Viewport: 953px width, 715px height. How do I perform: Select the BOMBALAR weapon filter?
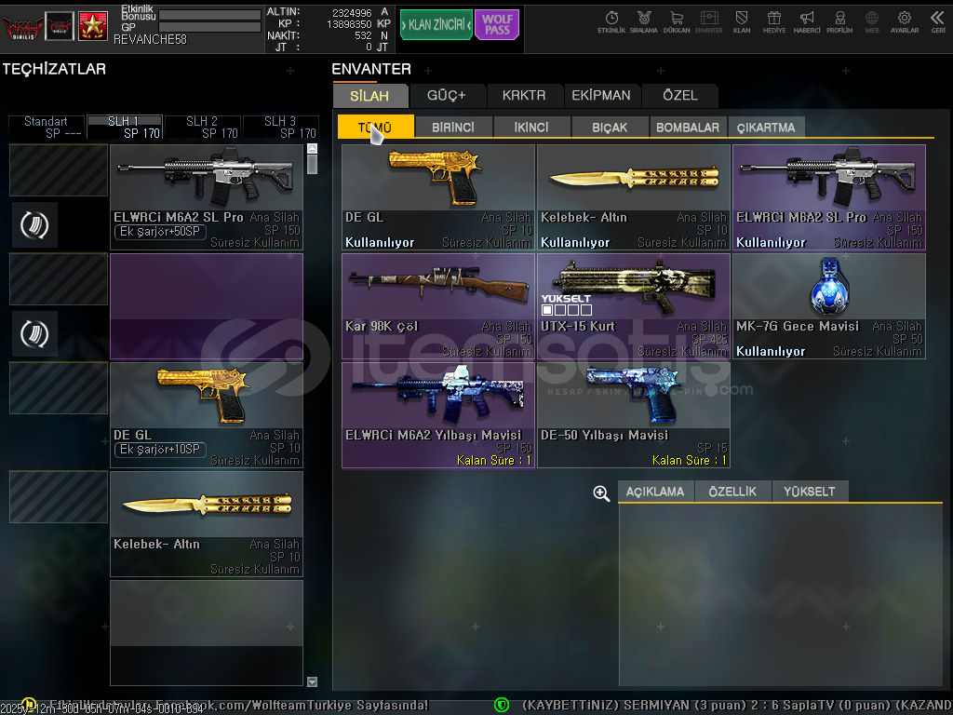tap(688, 127)
